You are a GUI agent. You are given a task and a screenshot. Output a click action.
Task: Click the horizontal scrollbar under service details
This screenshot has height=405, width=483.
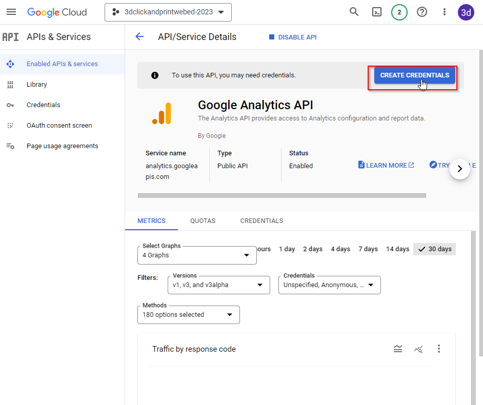[282, 195]
